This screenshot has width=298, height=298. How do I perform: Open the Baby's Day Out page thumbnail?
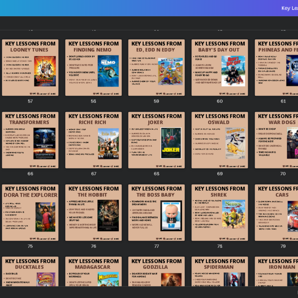[x=220, y=68]
